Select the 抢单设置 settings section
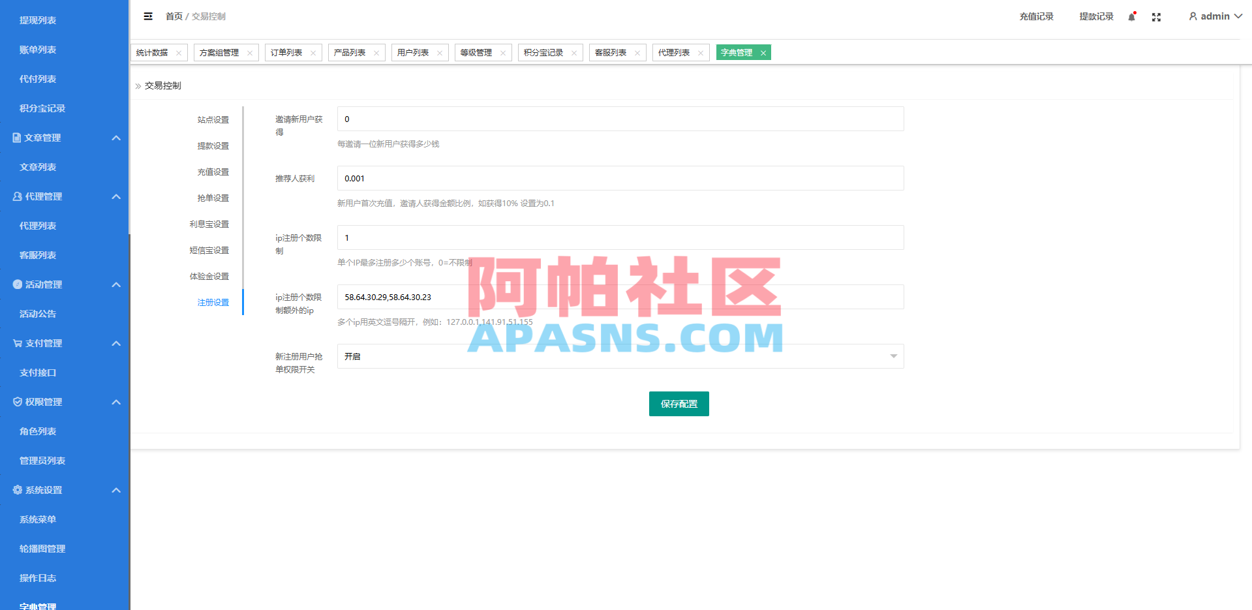Image resolution: width=1252 pixels, height=610 pixels. coord(213,198)
